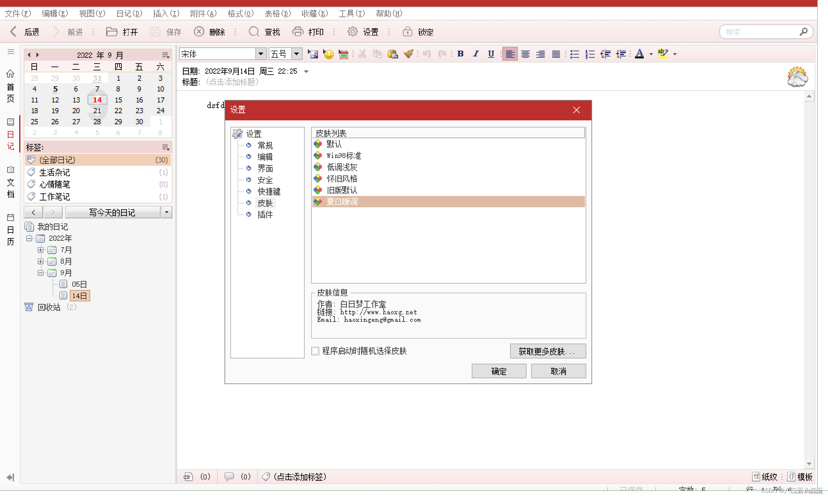Select 皮肤 from settings left panel
This screenshot has width=828, height=497.
coord(265,203)
